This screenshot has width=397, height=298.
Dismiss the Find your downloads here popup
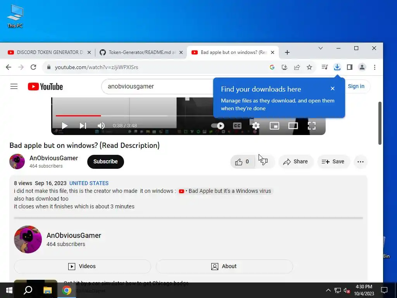333,88
